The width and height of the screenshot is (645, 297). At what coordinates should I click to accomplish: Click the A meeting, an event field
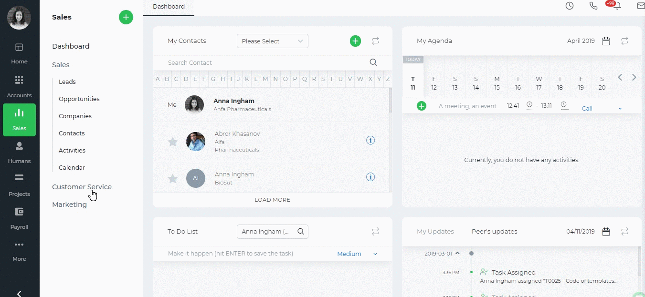469,106
